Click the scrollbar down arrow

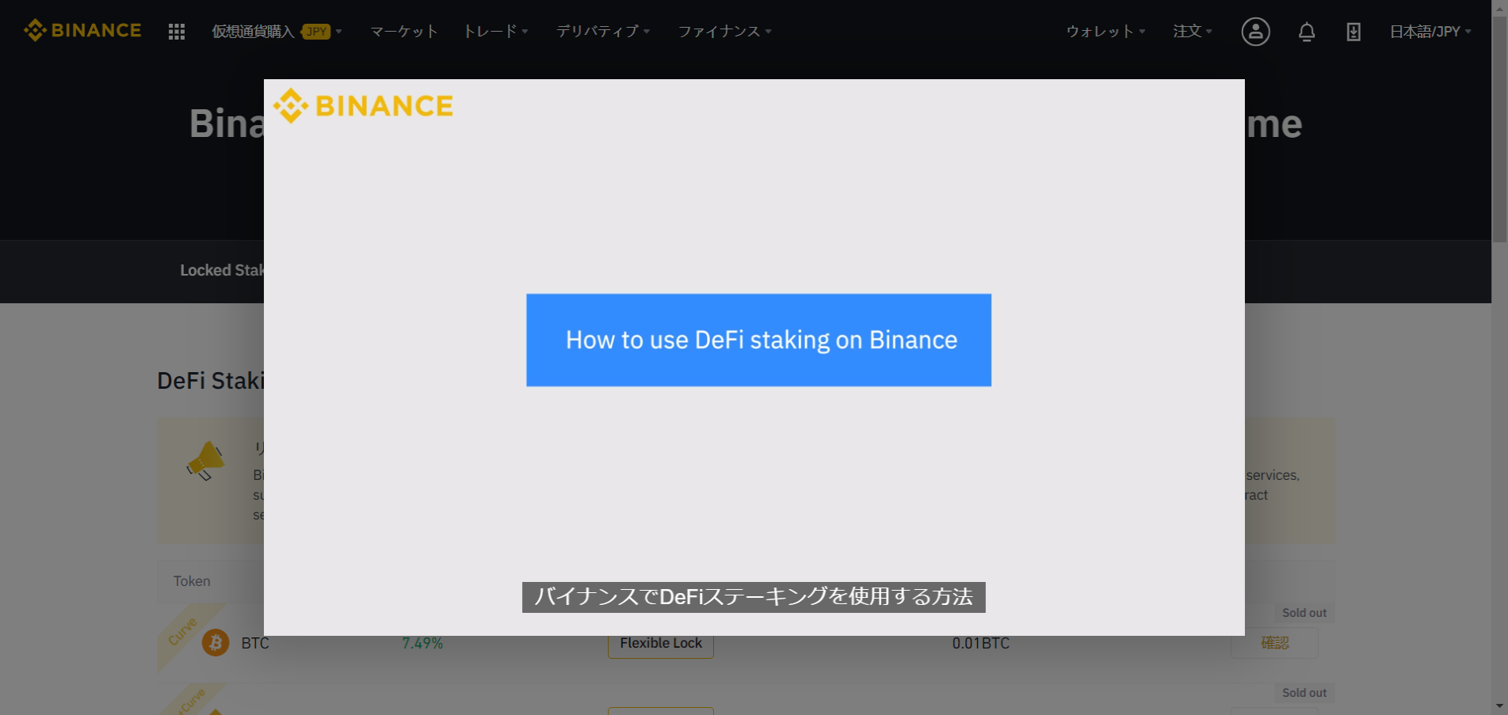pyautogui.click(x=1499, y=706)
